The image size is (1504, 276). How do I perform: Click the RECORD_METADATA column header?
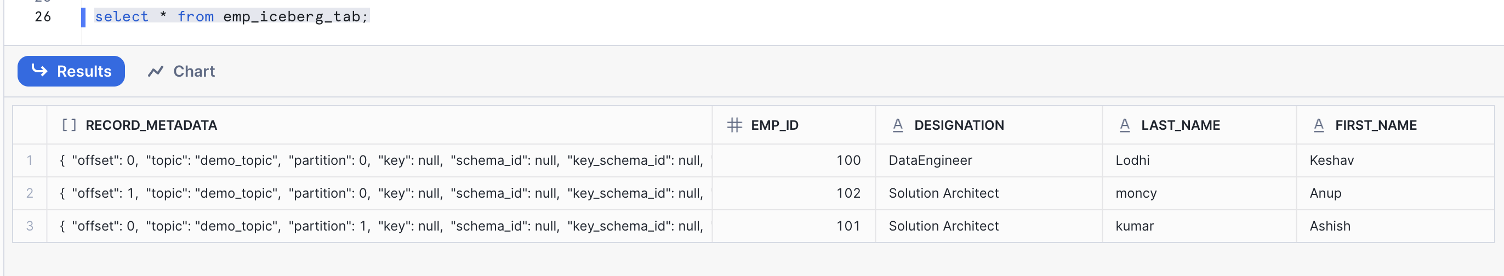(151, 125)
